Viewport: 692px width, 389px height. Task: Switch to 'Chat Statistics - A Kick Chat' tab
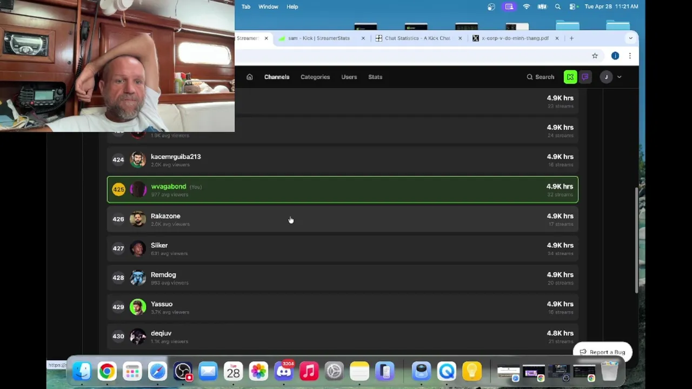tap(417, 38)
